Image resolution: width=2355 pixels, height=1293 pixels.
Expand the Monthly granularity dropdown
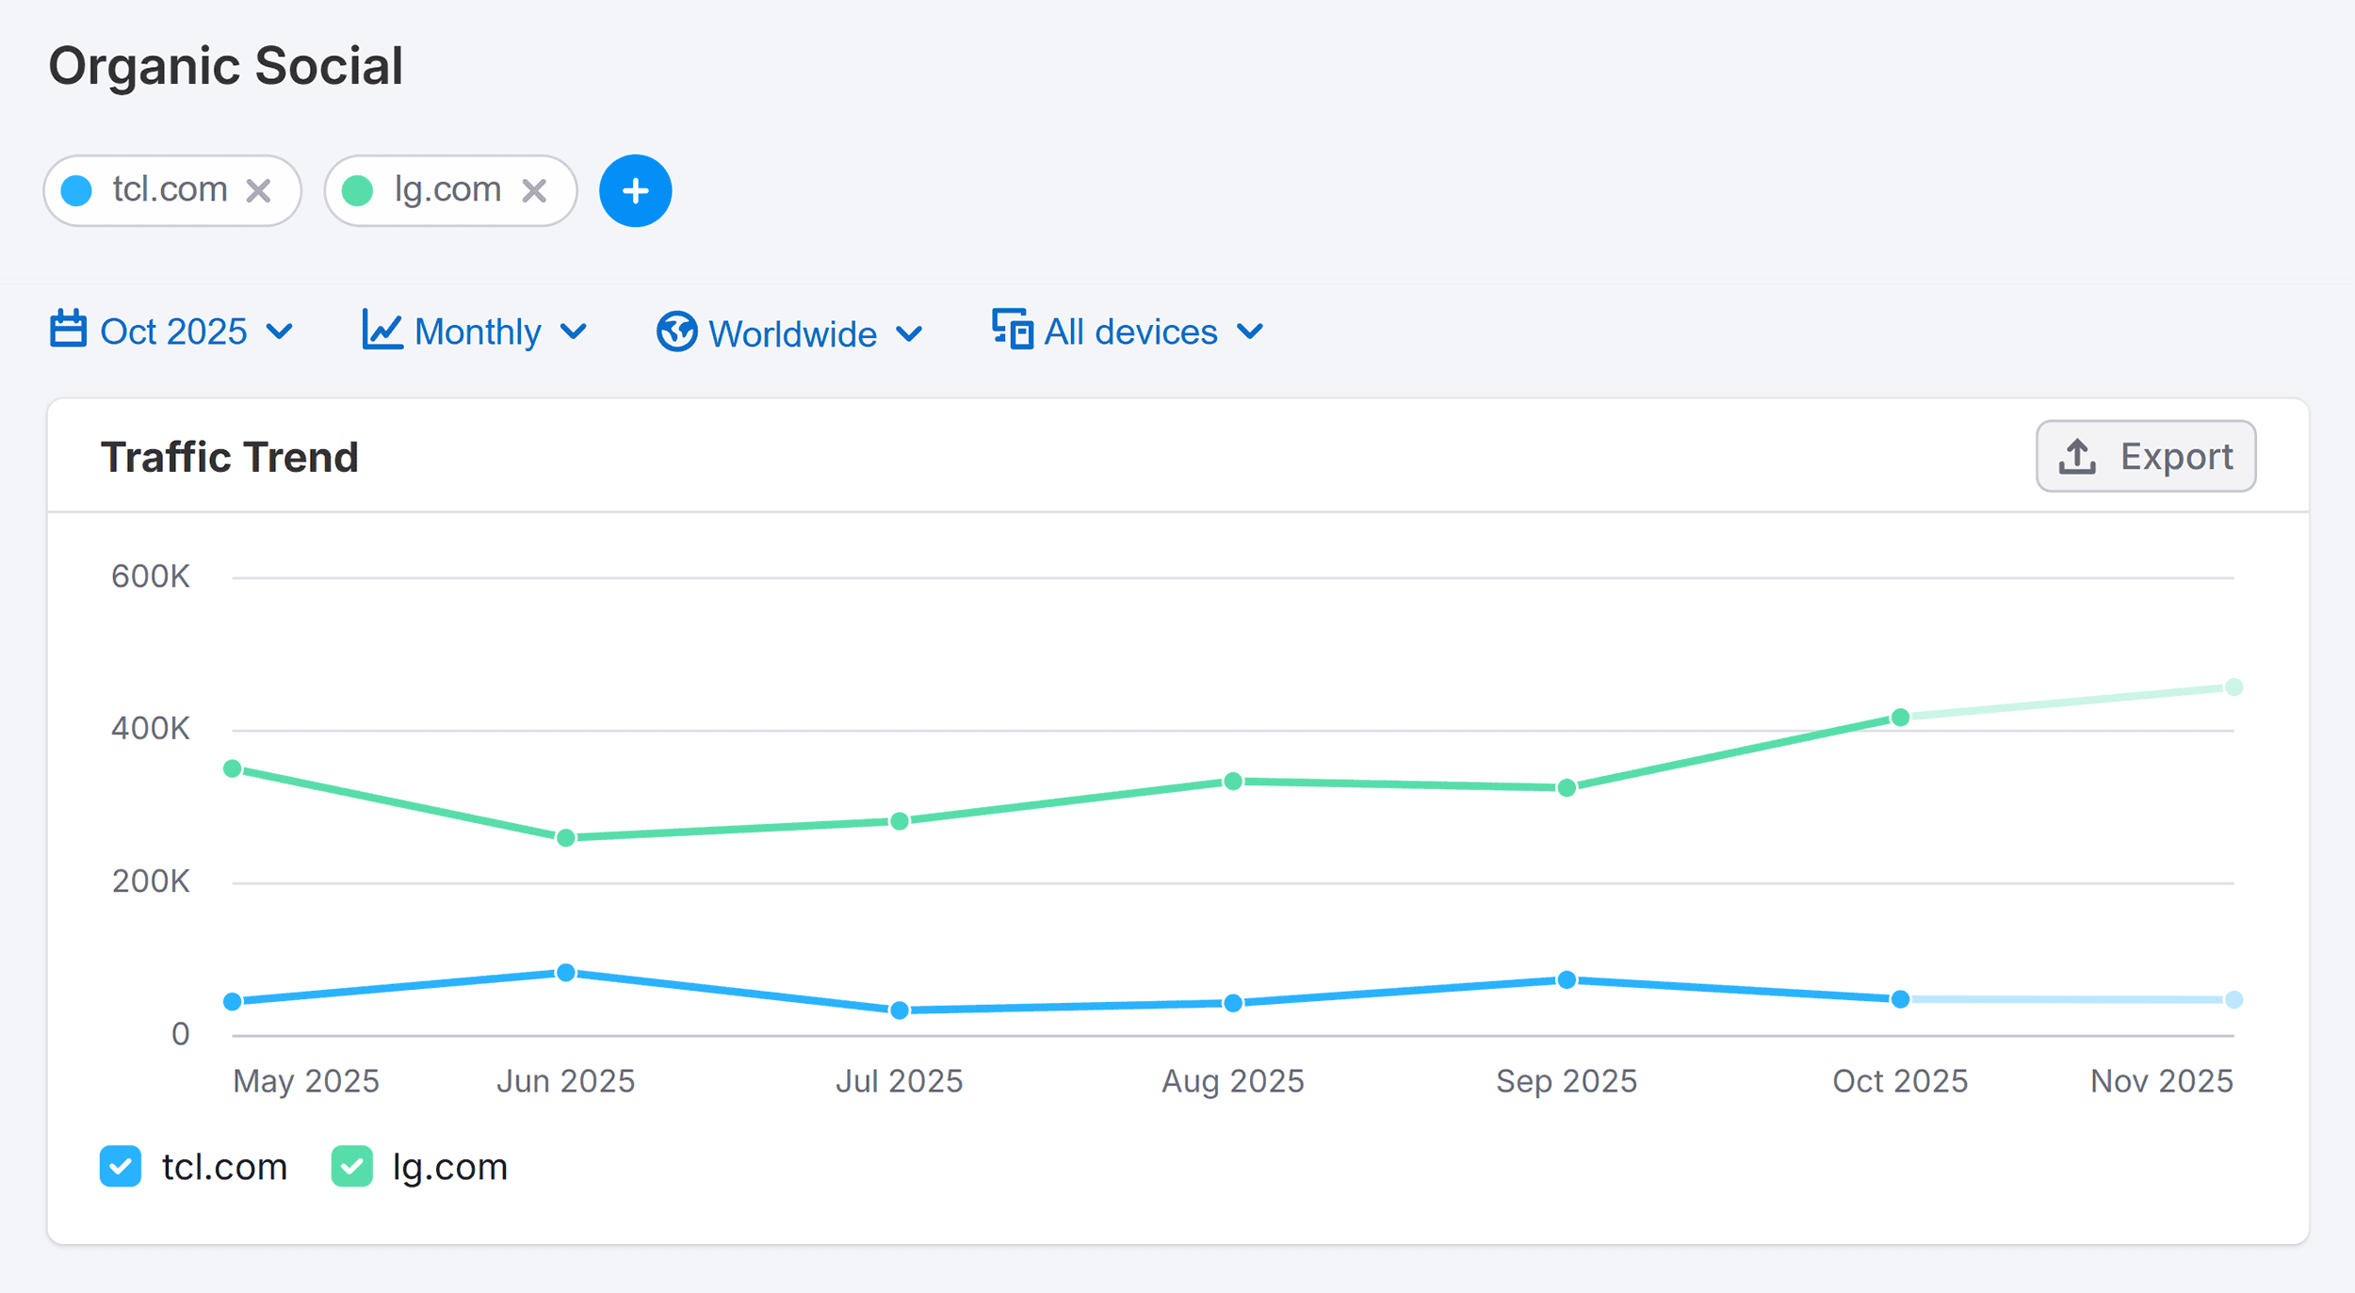click(476, 331)
